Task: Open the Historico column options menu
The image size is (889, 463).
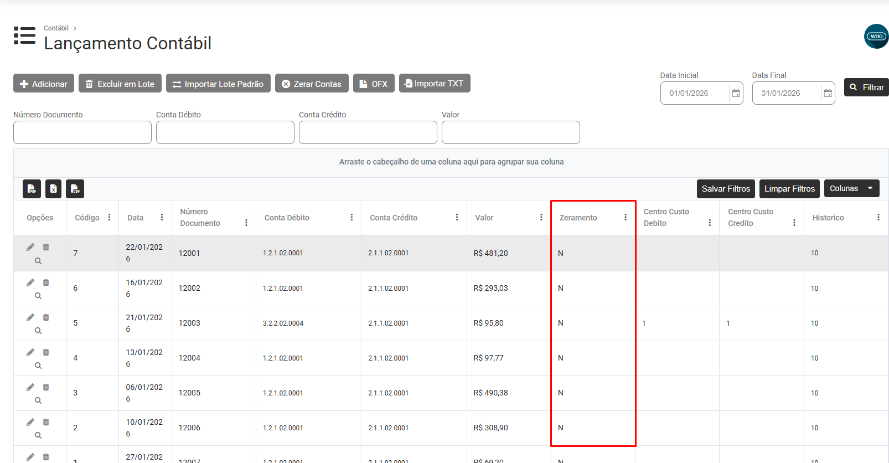Action: [878, 217]
